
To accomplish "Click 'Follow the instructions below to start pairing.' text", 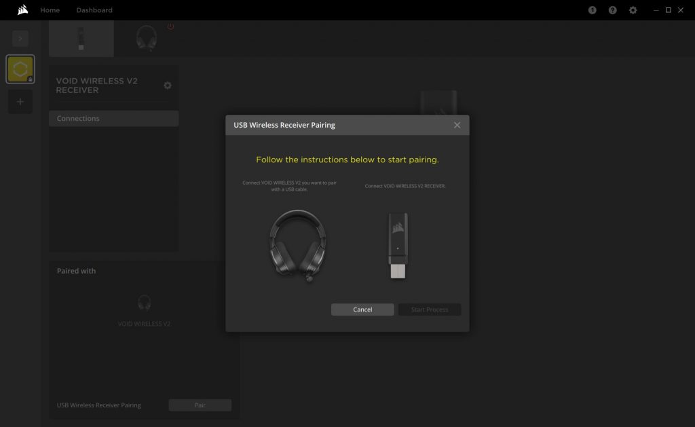I will tap(347, 160).
